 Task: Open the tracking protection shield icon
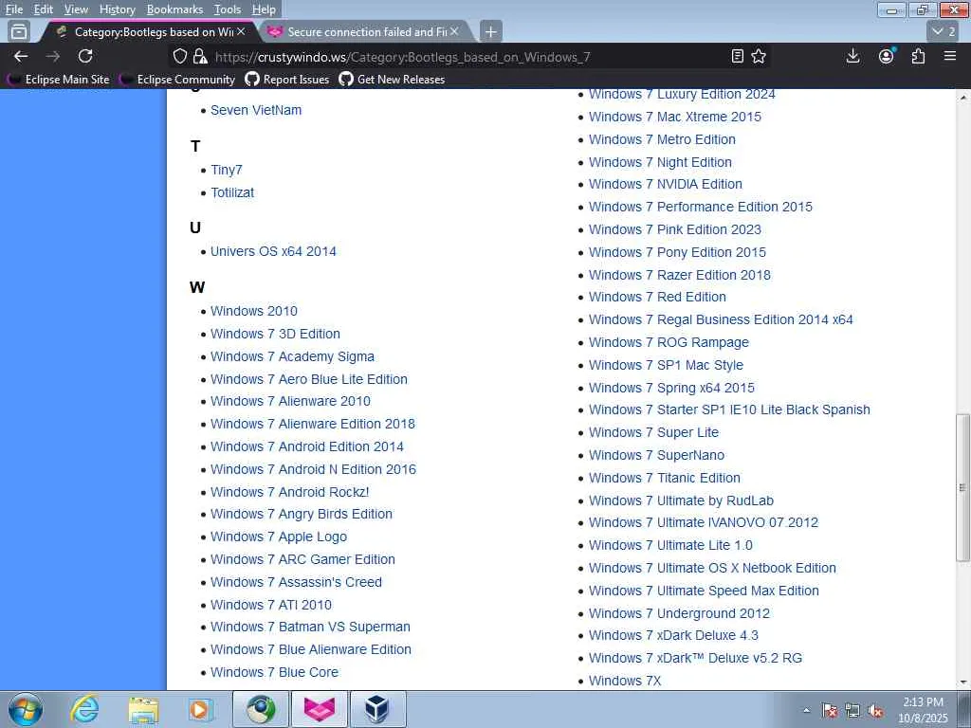pos(179,56)
